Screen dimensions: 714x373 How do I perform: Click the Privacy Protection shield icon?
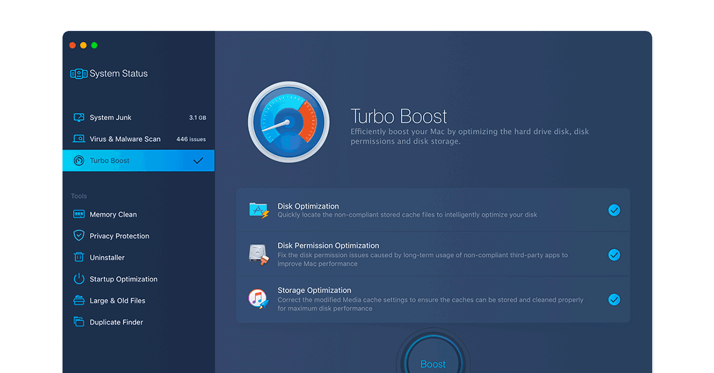click(79, 236)
